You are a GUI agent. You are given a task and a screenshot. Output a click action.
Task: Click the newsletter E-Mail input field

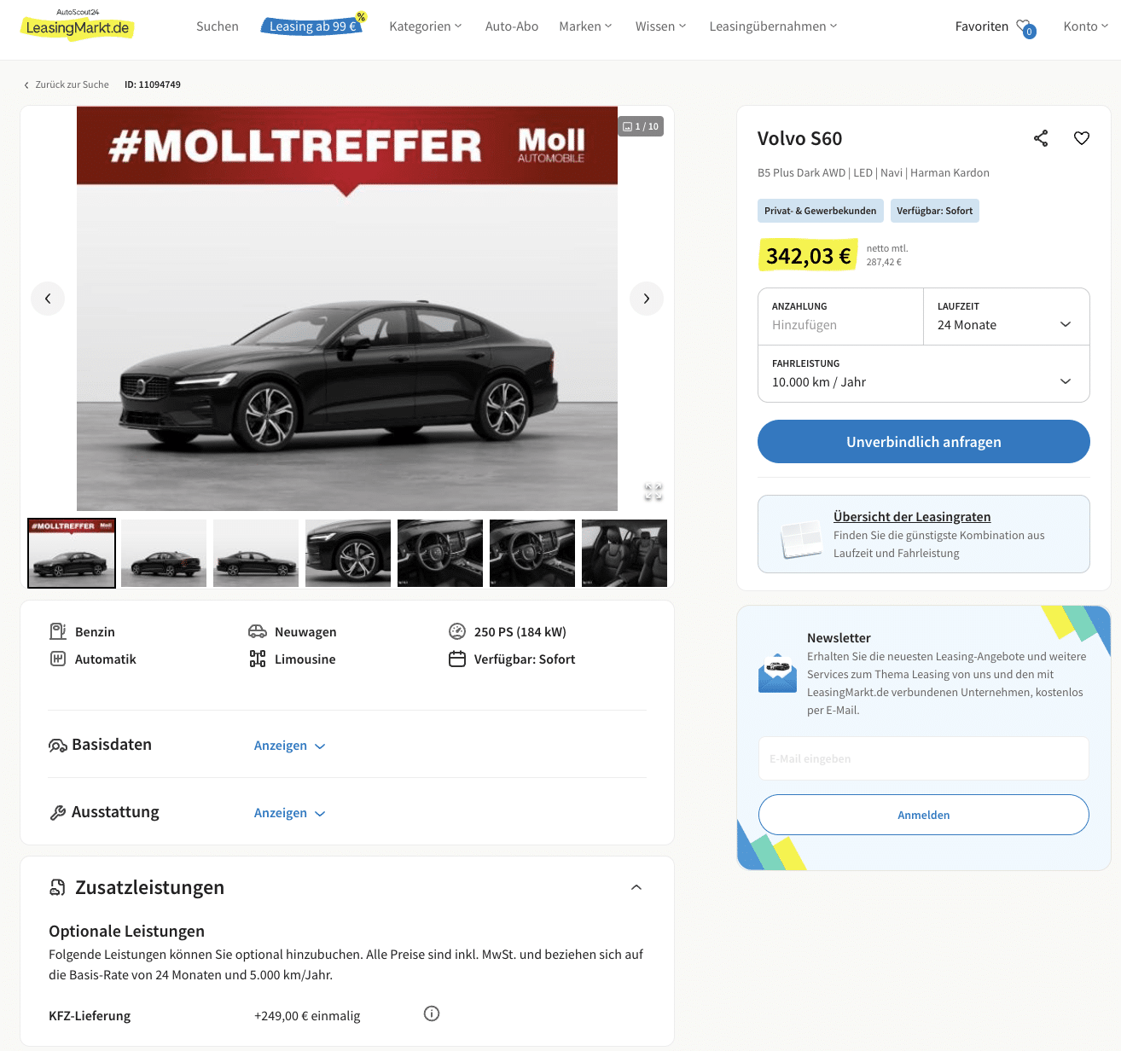click(x=924, y=758)
